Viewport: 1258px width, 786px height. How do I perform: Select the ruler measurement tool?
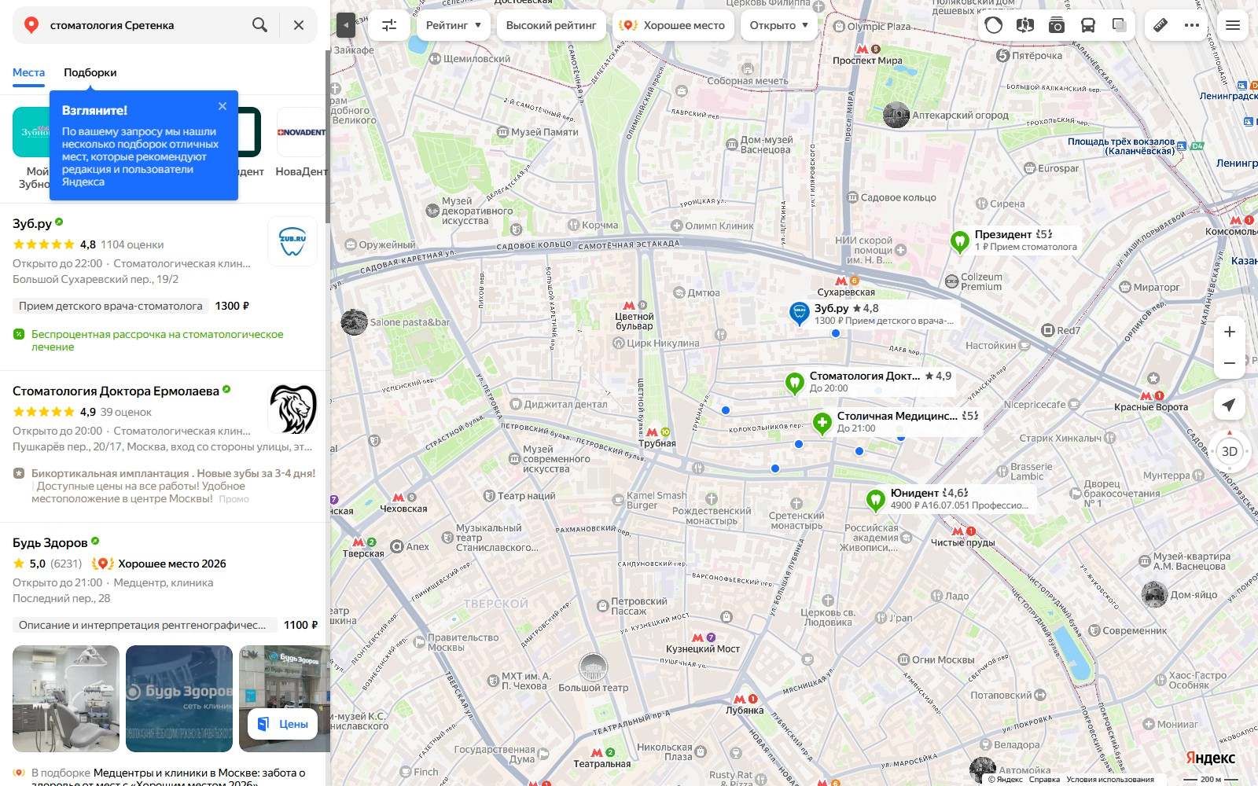pyautogui.click(x=1161, y=25)
